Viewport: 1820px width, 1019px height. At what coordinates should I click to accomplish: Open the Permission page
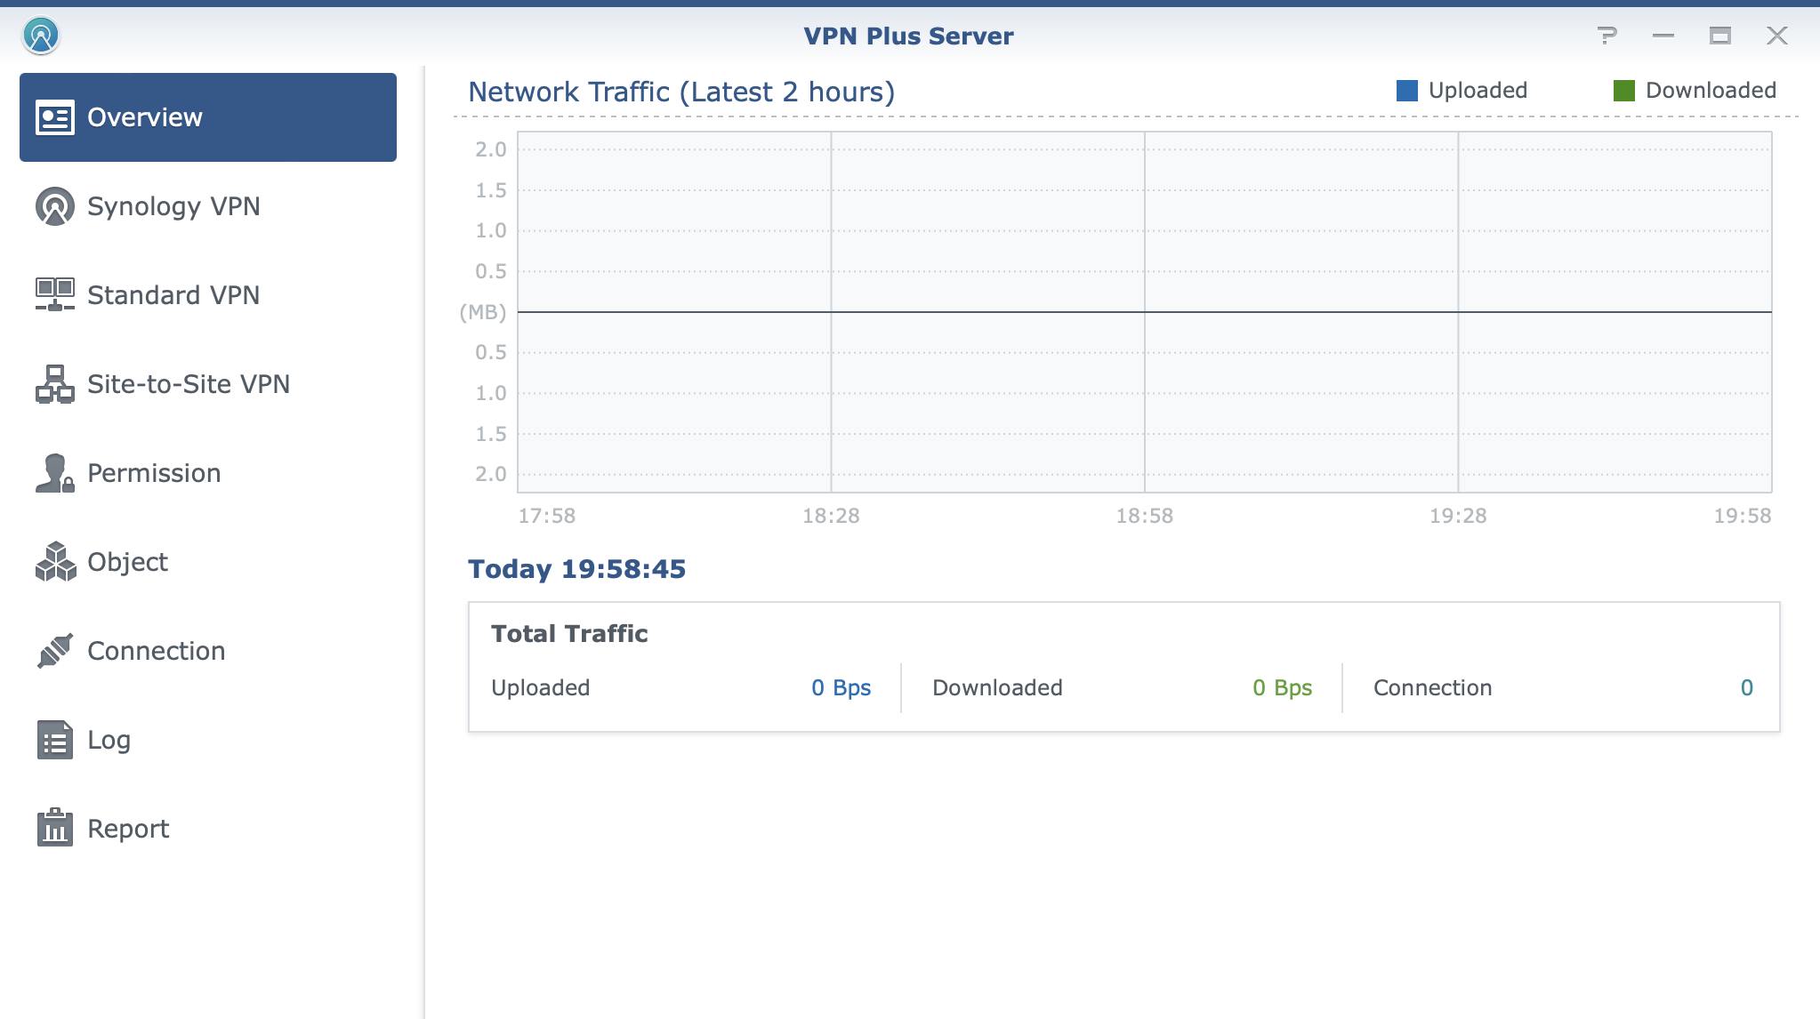click(208, 473)
